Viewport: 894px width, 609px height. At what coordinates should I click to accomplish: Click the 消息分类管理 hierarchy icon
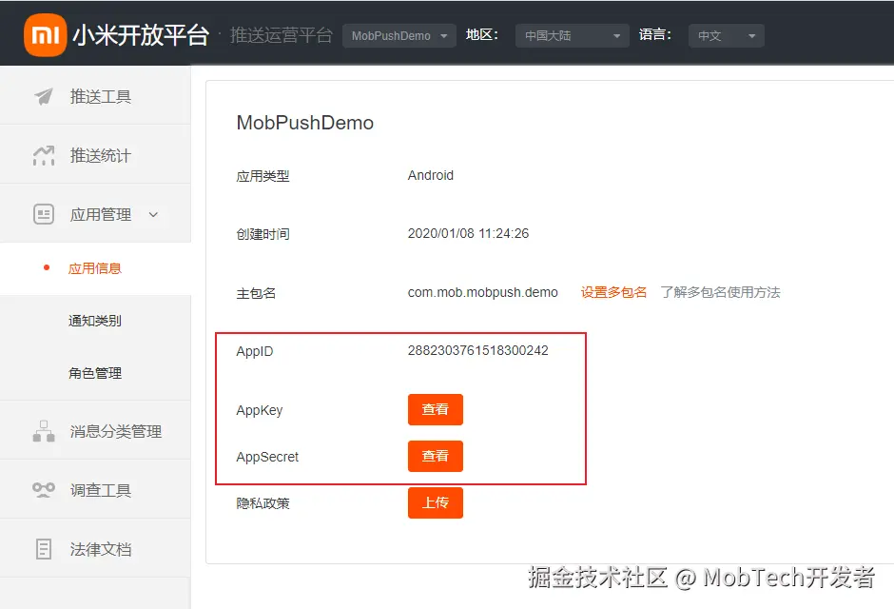click(x=44, y=431)
